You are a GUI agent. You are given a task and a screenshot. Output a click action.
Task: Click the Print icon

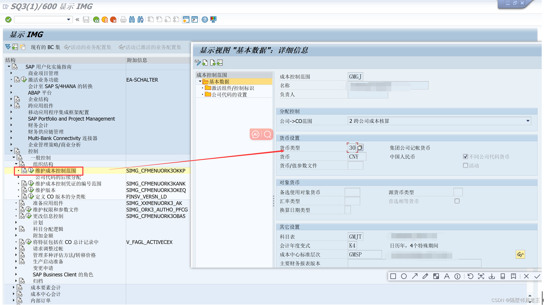tap(123, 20)
